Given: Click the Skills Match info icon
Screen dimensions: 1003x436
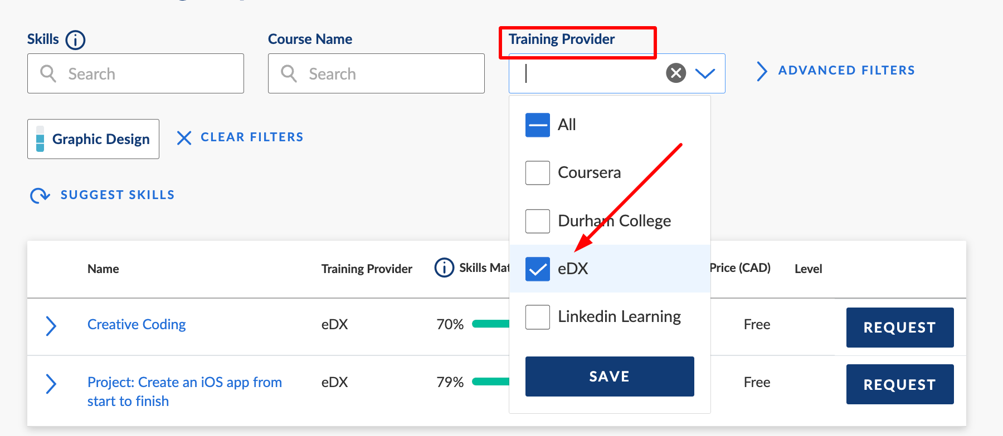Looking at the screenshot, I should coord(444,267).
